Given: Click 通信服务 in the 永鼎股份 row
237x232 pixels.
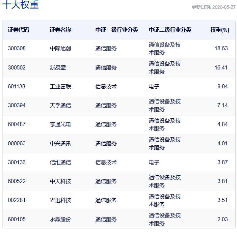Looking at the screenshot, I should tap(106, 219).
